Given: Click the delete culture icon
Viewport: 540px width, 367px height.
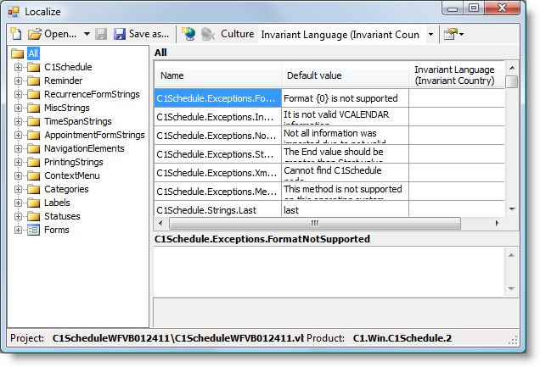Looking at the screenshot, I should tap(207, 35).
